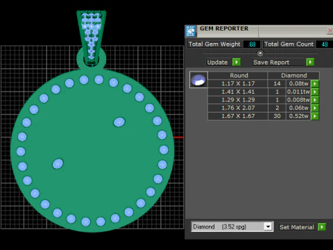Click the 0.08tw weight cell
Screen dimensions: 333x250
pos(298,83)
